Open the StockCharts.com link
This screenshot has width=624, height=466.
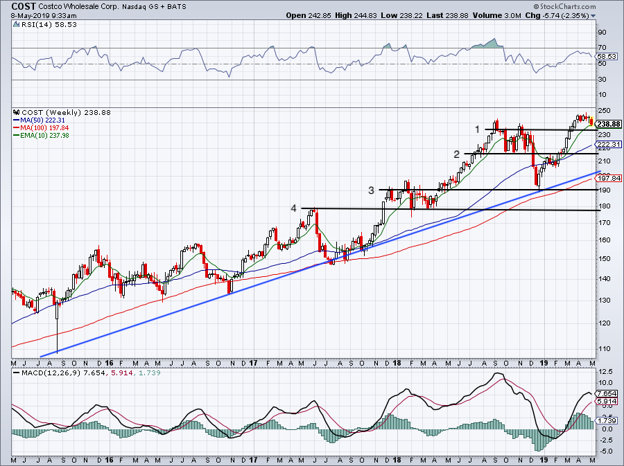tap(565, 6)
